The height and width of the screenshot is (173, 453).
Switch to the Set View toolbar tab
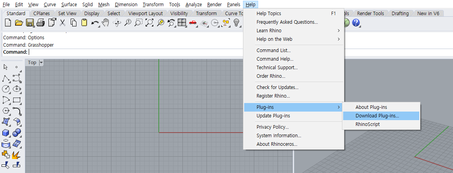pos(67,13)
